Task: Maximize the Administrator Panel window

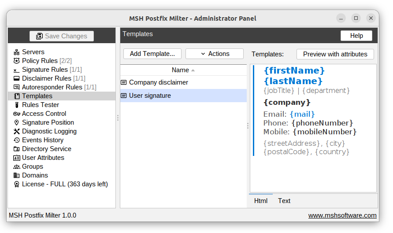Action: (x=356, y=18)
